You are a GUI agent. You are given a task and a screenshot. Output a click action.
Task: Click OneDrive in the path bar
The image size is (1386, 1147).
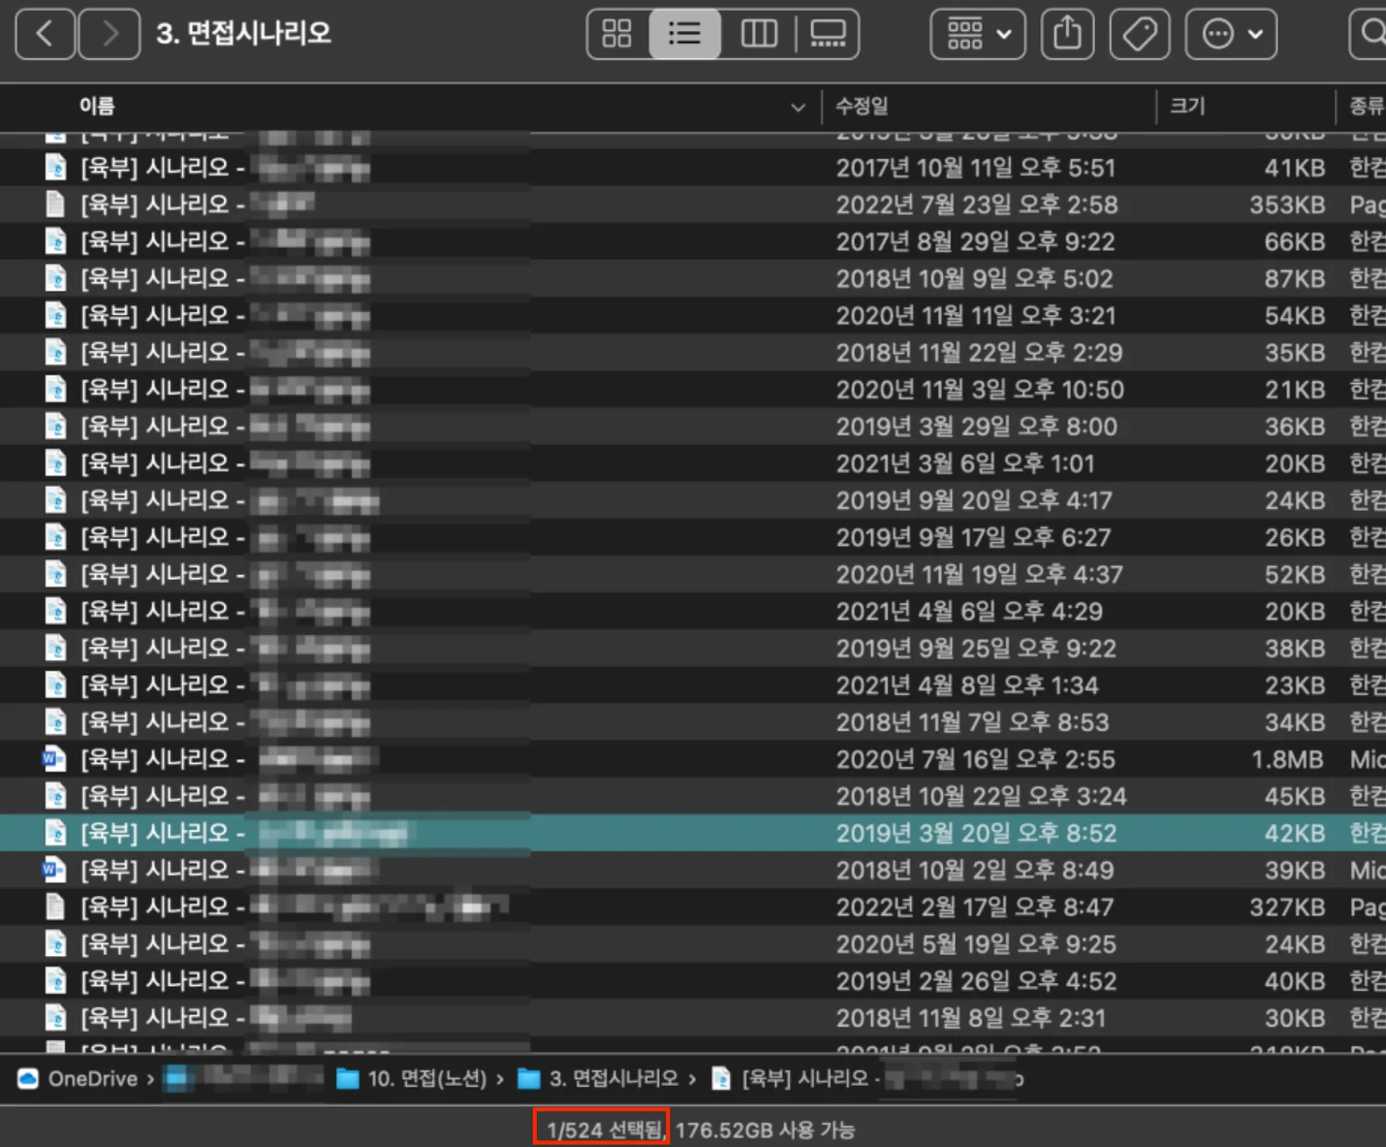click(93, 1078)
